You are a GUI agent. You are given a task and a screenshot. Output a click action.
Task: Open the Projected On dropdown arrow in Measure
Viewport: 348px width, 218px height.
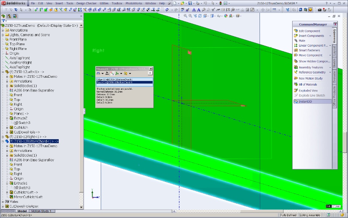coord(130,73)
